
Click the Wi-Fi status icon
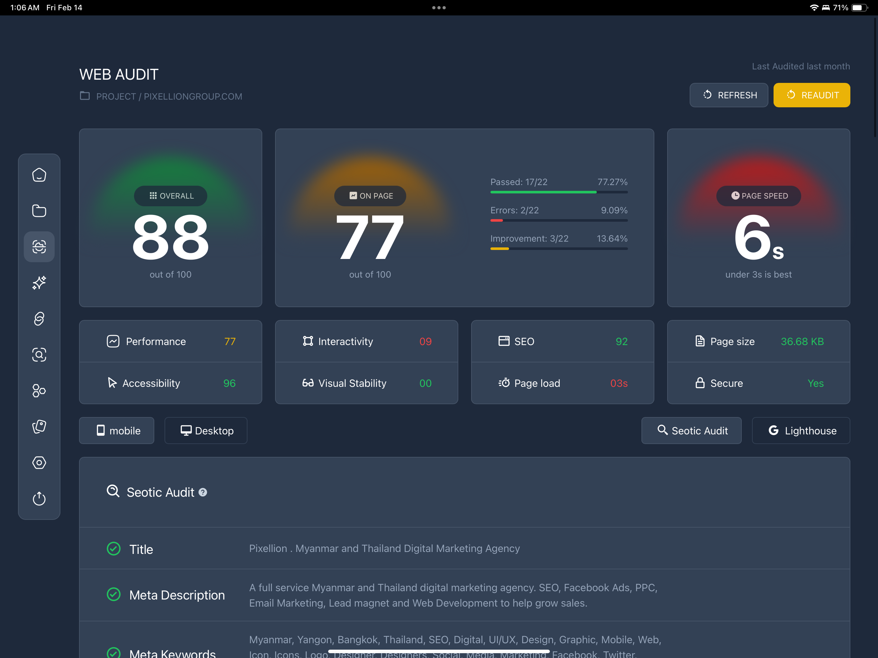pos(814,7)
